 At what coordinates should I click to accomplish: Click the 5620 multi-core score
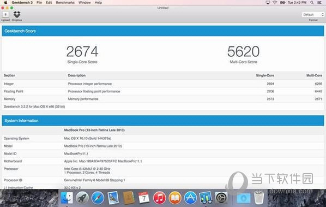[243, 51]
